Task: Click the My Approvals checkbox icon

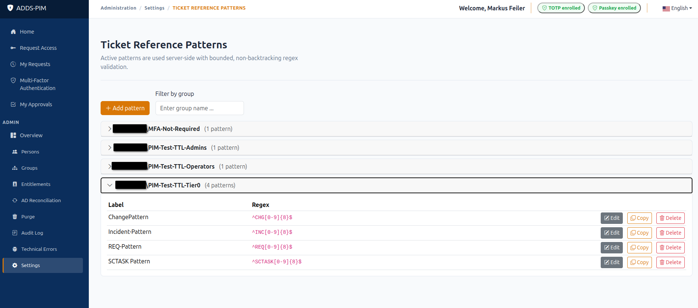Action: pos(13,104)
